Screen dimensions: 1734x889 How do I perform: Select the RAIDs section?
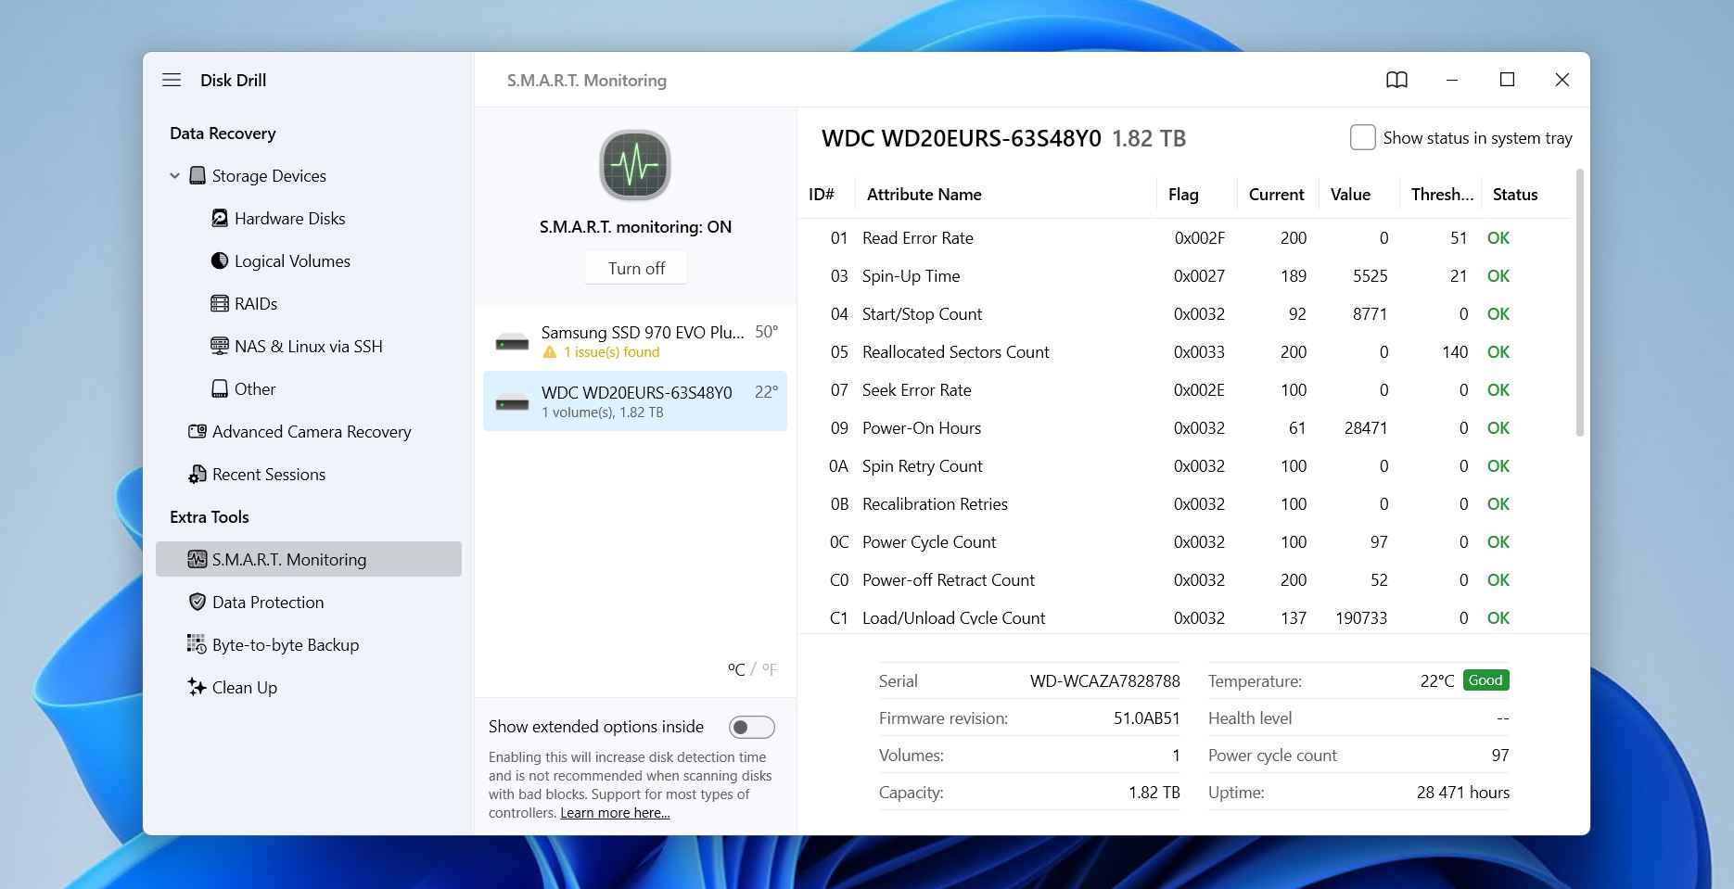click(x=256, y=303)
